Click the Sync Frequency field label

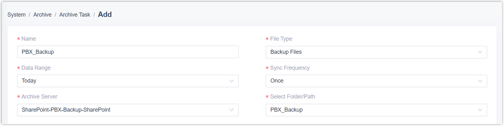(290, 68)
